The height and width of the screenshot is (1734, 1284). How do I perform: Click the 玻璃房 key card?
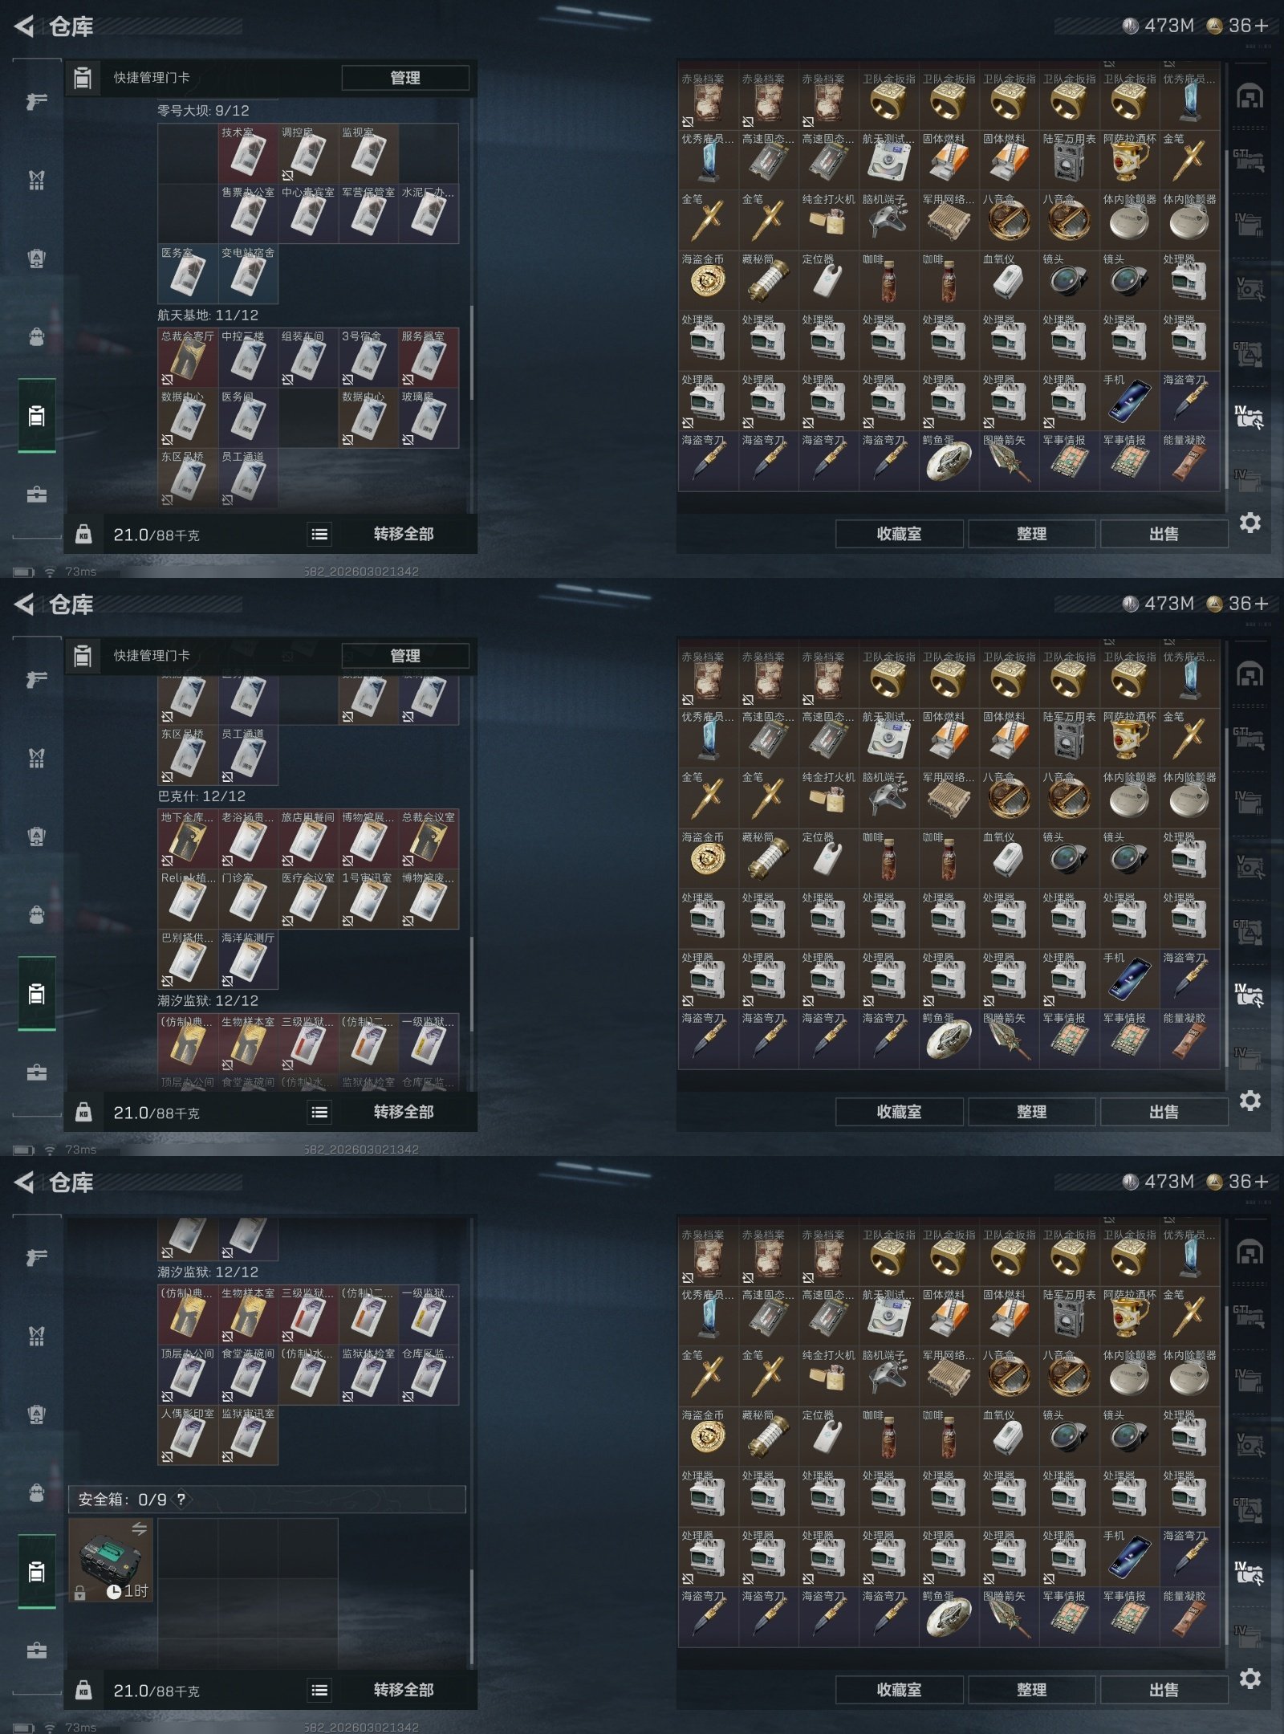click(x=429, y=417)
